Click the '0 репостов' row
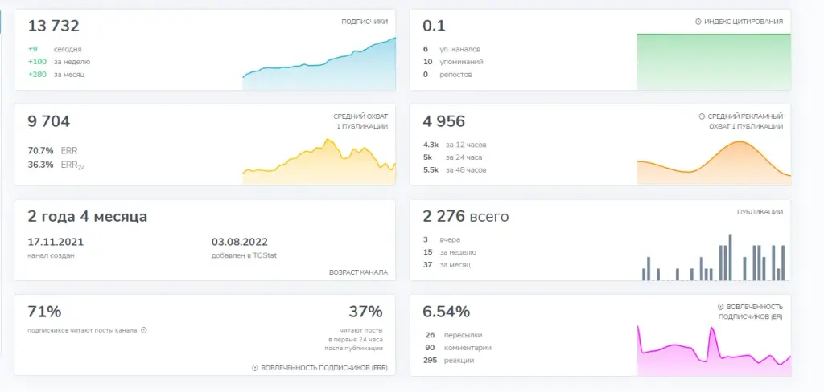Viewport: 824px width, 392px height. coord(447,75)
